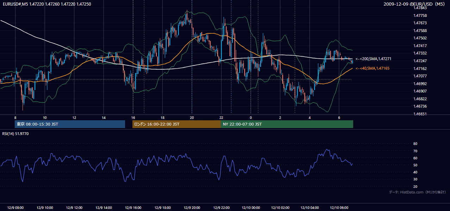This screenshot has height=211, width=450.
Task: Click the RSI 30 level label
Action: click(x=415, y=179)
